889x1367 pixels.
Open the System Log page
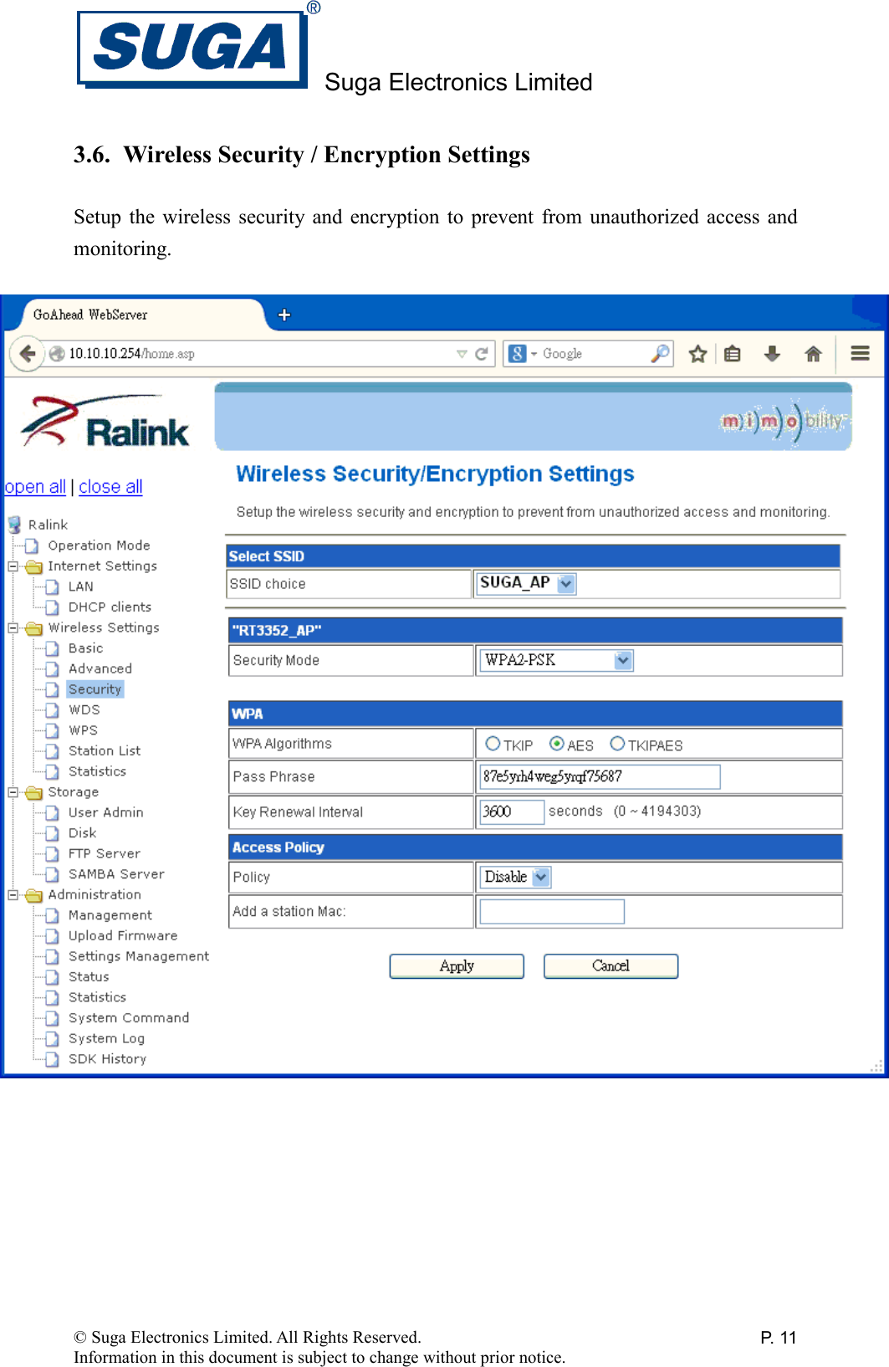click(x=106, y=1038)
